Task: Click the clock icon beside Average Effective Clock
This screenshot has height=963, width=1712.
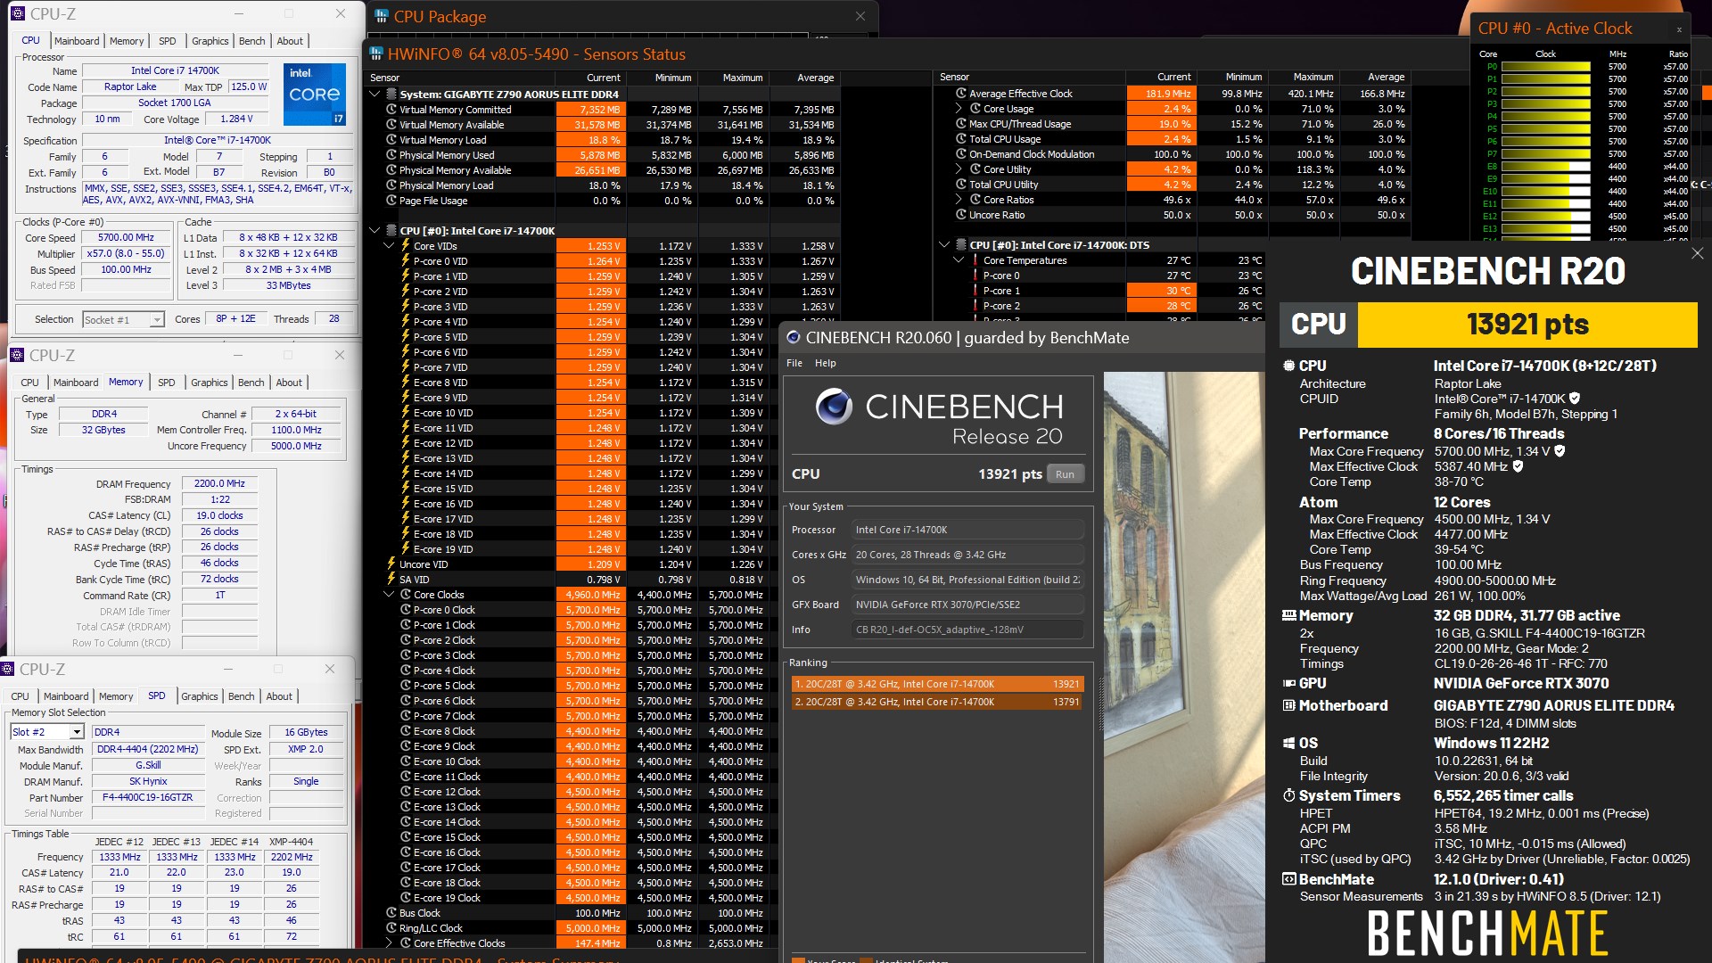Action: (961, 94)
